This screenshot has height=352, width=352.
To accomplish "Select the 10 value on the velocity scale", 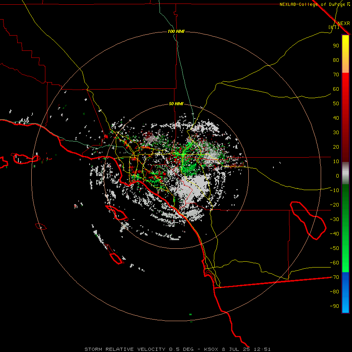I will coord(336,162).
